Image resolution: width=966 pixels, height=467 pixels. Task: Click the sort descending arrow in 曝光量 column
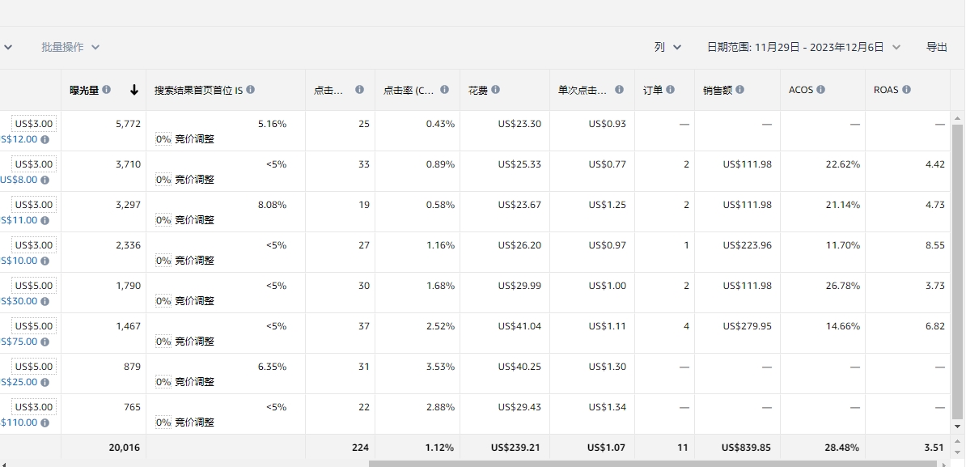(134, 90)
